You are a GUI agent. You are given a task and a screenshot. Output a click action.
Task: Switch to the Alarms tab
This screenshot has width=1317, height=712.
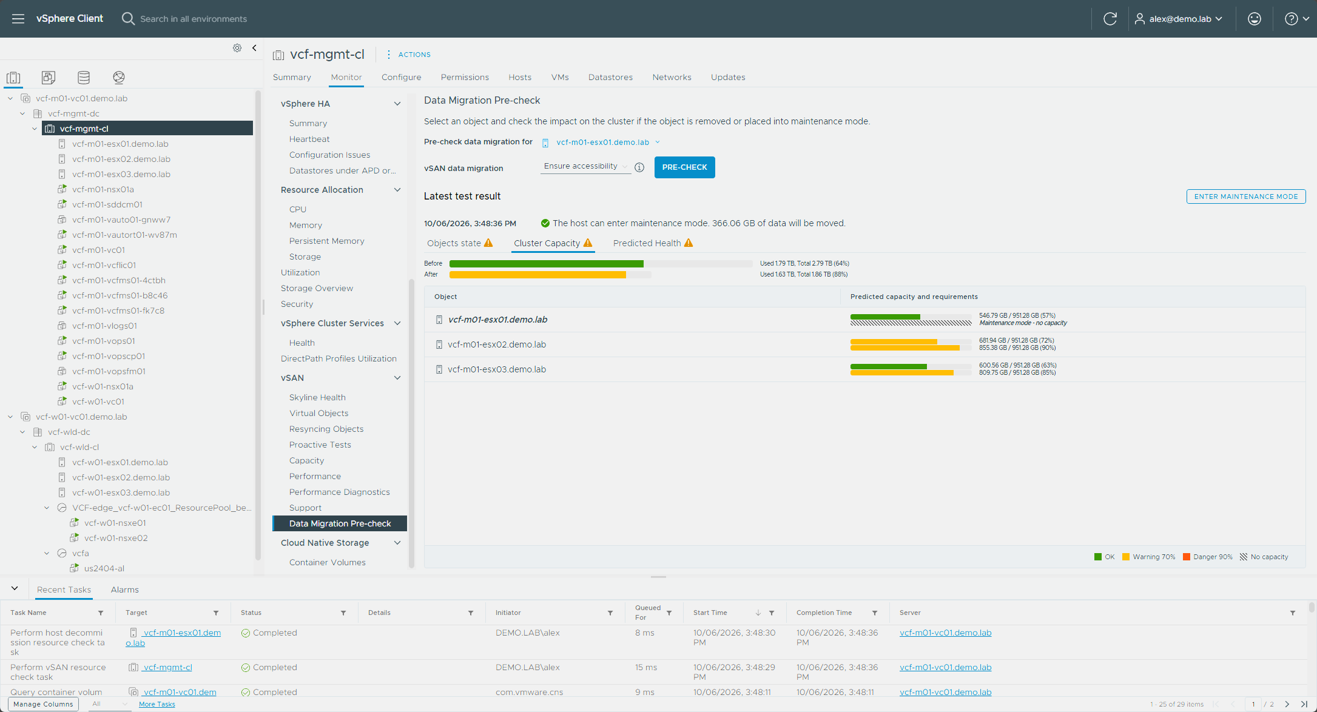point(125,589)
